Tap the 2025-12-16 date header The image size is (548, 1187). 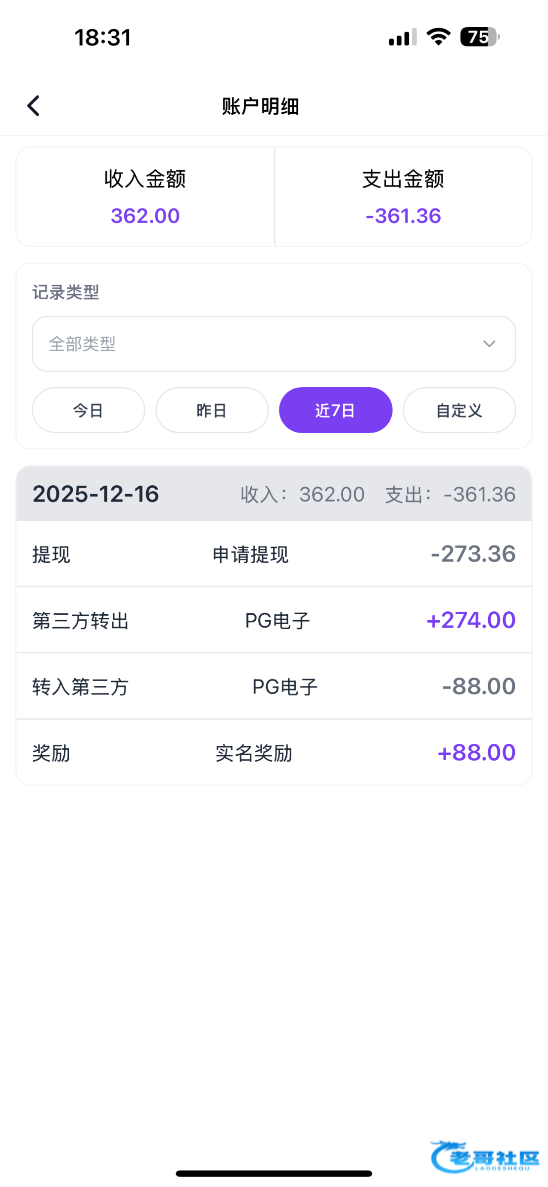96,494
